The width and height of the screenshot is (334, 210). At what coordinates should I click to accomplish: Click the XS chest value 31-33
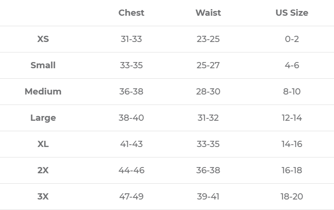(131, 39)
